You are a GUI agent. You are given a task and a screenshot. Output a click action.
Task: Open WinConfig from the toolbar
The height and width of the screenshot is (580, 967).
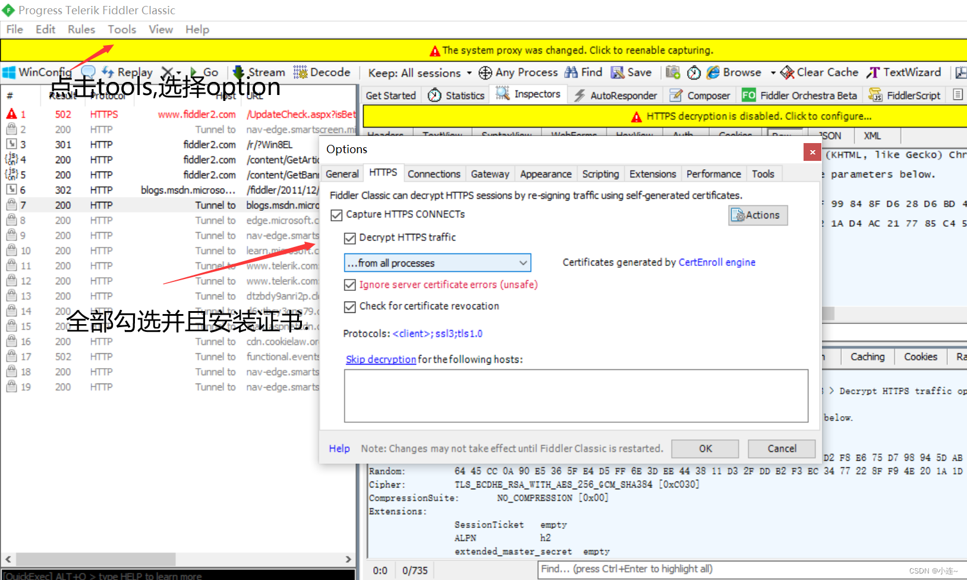(x=37, y=72)
